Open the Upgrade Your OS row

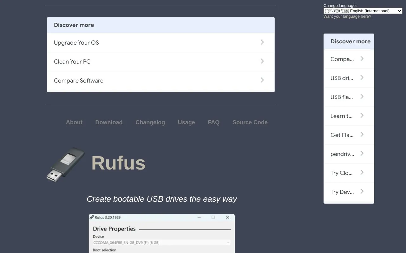[x=161, y=43]
